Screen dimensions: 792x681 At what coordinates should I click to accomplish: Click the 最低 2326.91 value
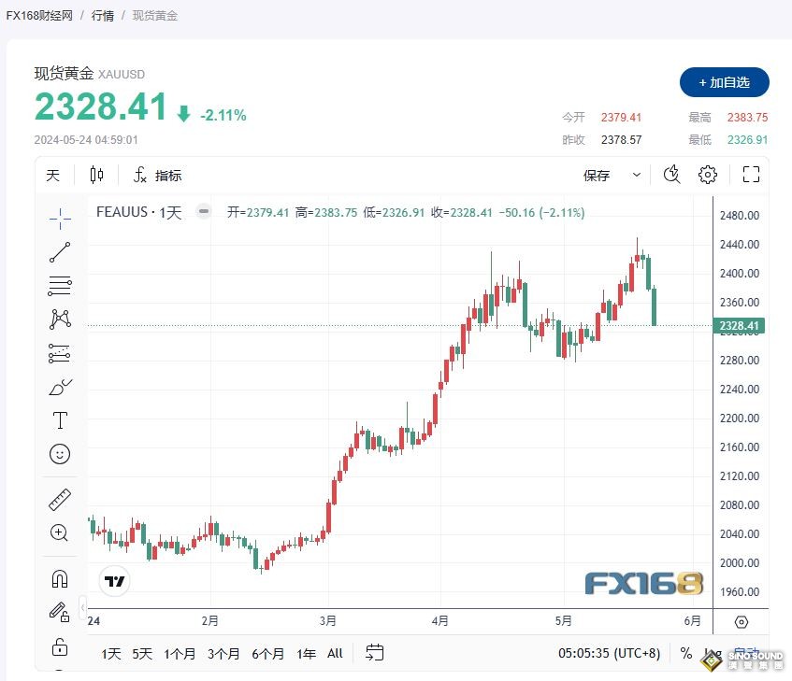point(747,140)
